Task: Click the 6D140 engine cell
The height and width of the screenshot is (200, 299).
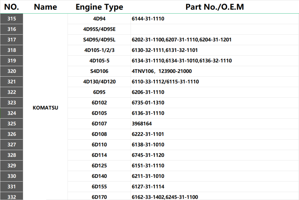Action: tap(99, 176)
